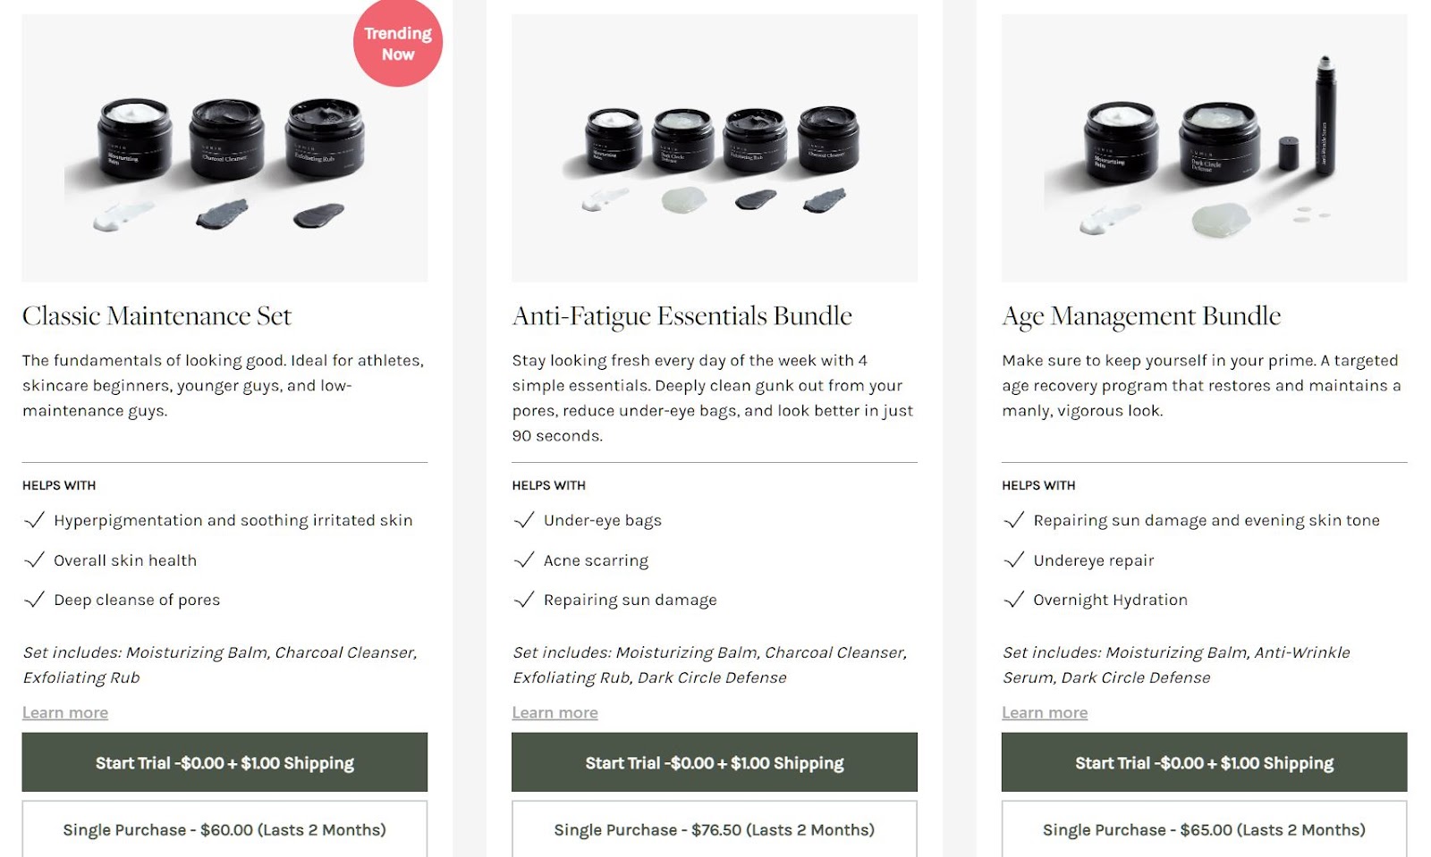Click checkmark next to Undereye repair
1431x857 pixels.
pos(1014,560)
